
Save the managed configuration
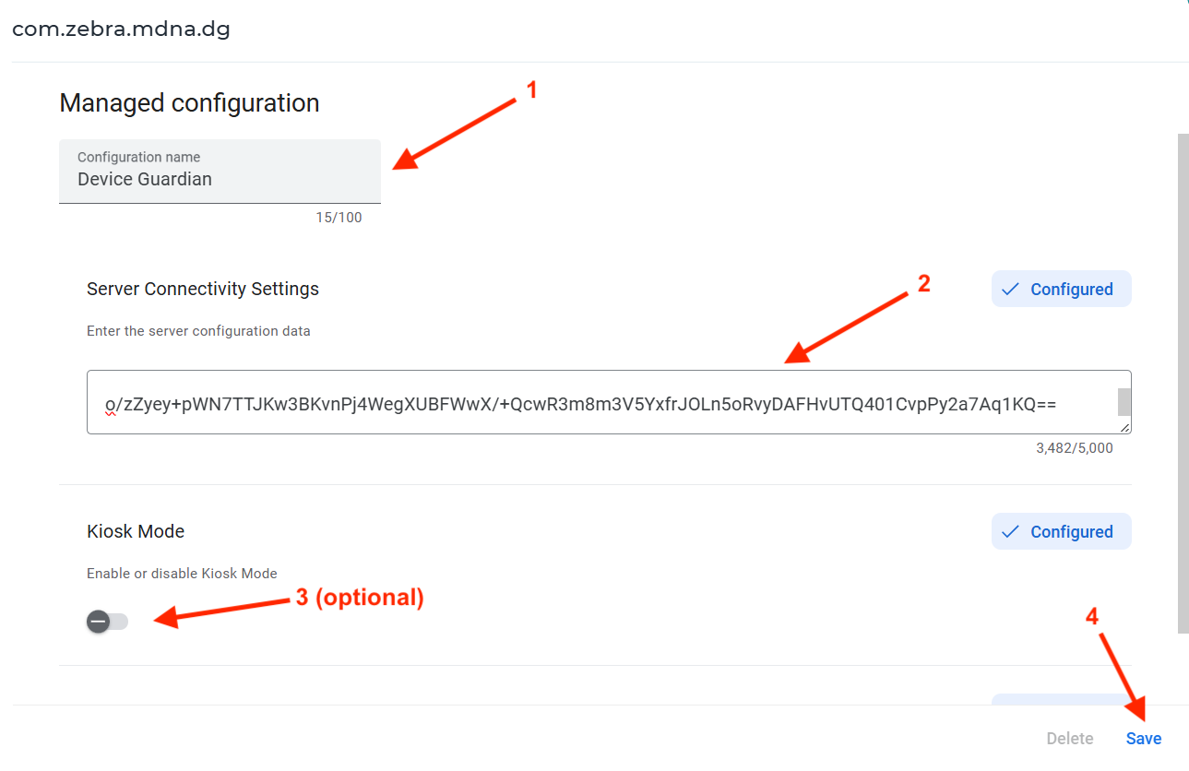1143,739
